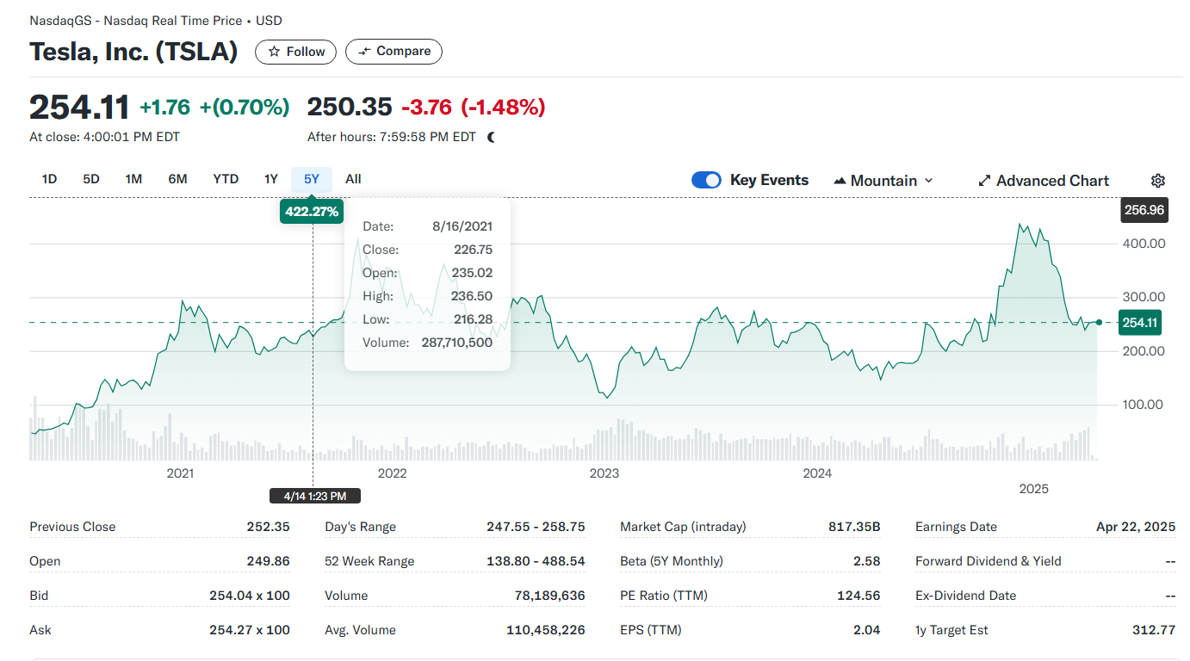Screen dimensions: 1190x661
Task: Toggle the Key Events switch off
Action: coord(706,180)
